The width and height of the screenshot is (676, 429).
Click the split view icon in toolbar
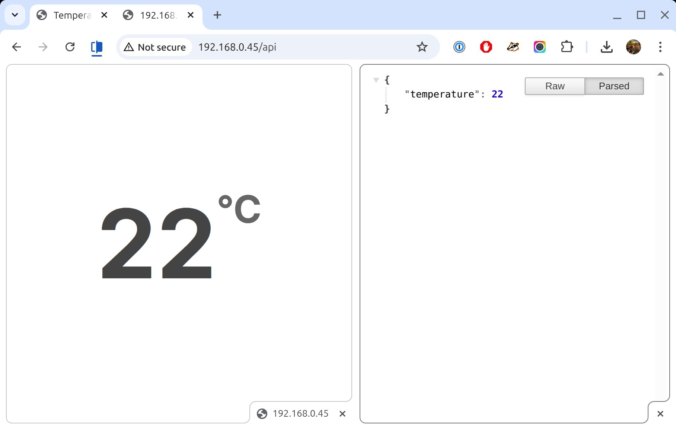point(97,47)
